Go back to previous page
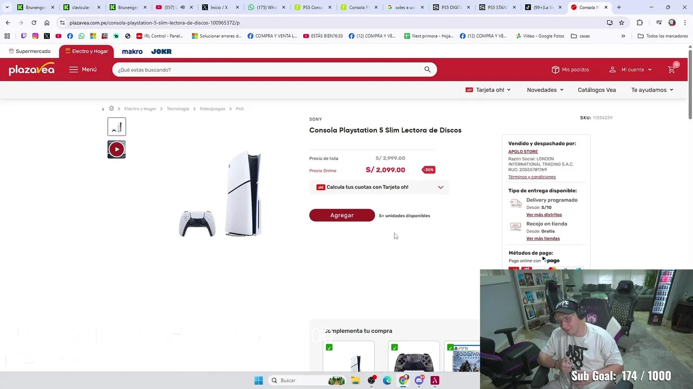 [x=8, y=23]
